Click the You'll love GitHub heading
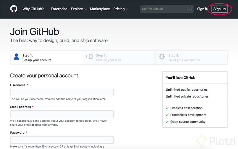Viewport: 238px width, 149px height. (181, 78)
